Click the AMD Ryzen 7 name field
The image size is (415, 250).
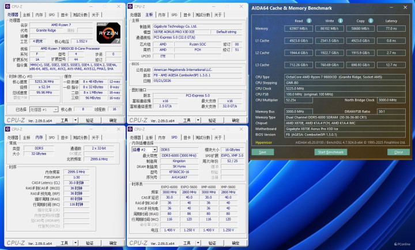61,25
